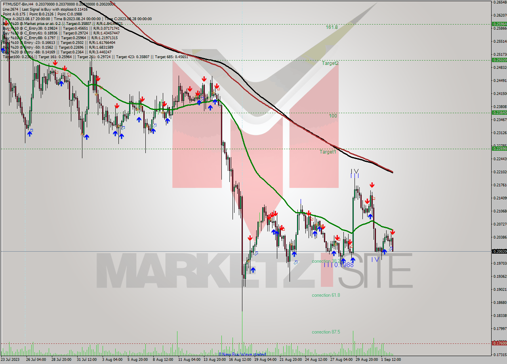
Task: Select the 'Target1' level label
Action: tap(328, 152)
